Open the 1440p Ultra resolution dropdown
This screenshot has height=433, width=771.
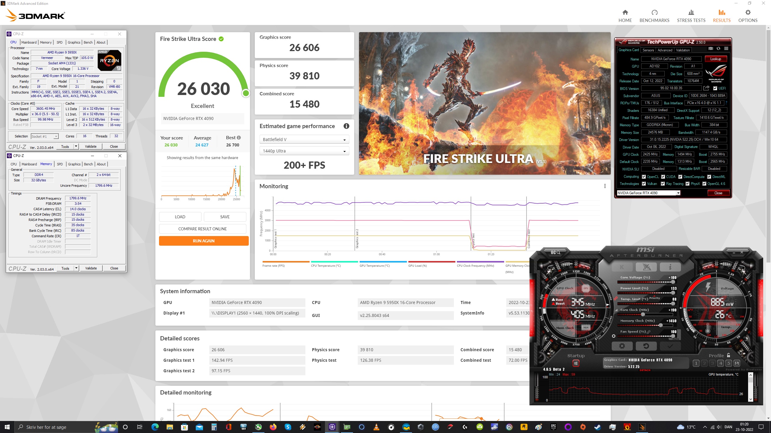pos(304,151)
